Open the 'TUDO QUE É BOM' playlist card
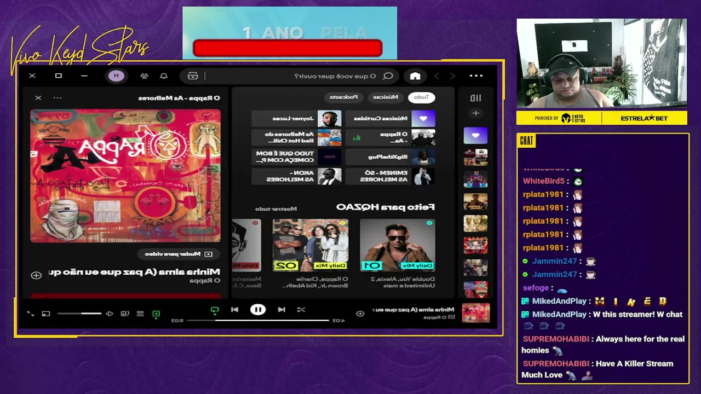Viewport: 701px width, 394px height. tap(297, 157)
